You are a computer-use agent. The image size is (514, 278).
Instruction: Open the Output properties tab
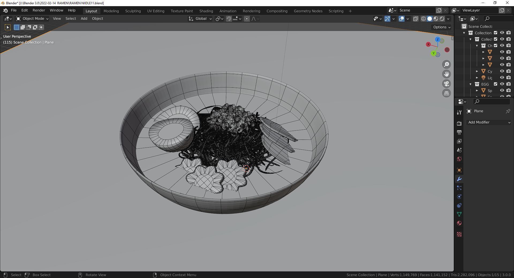pos(459,132)
